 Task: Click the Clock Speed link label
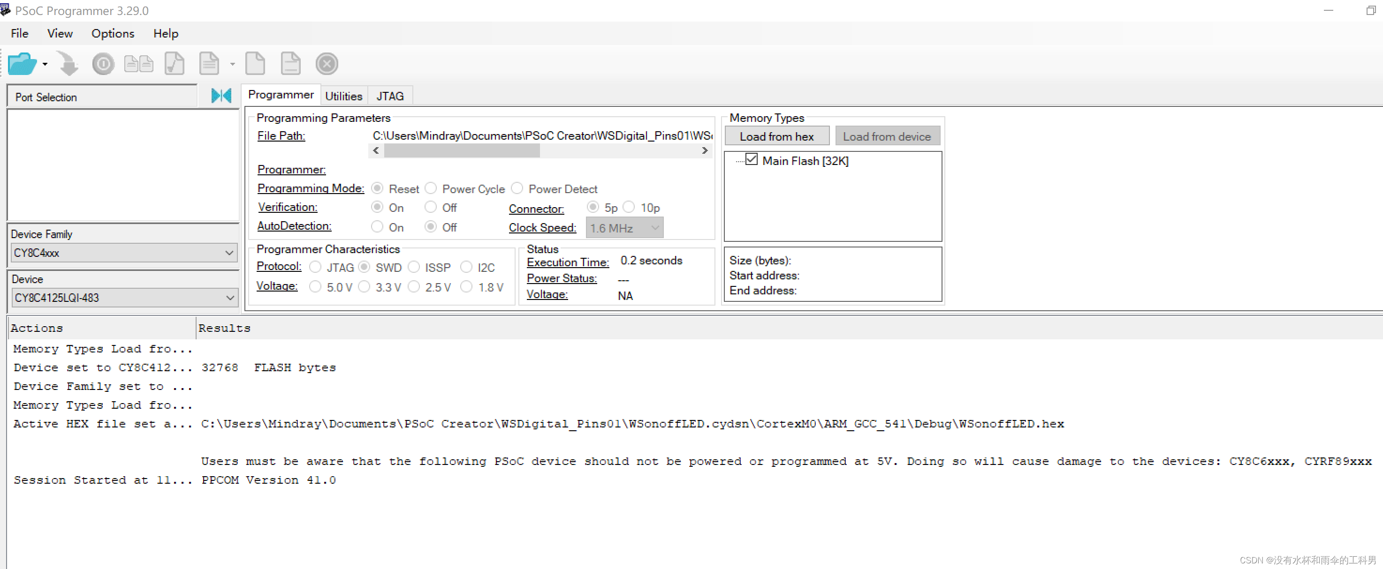click(542, 227)
